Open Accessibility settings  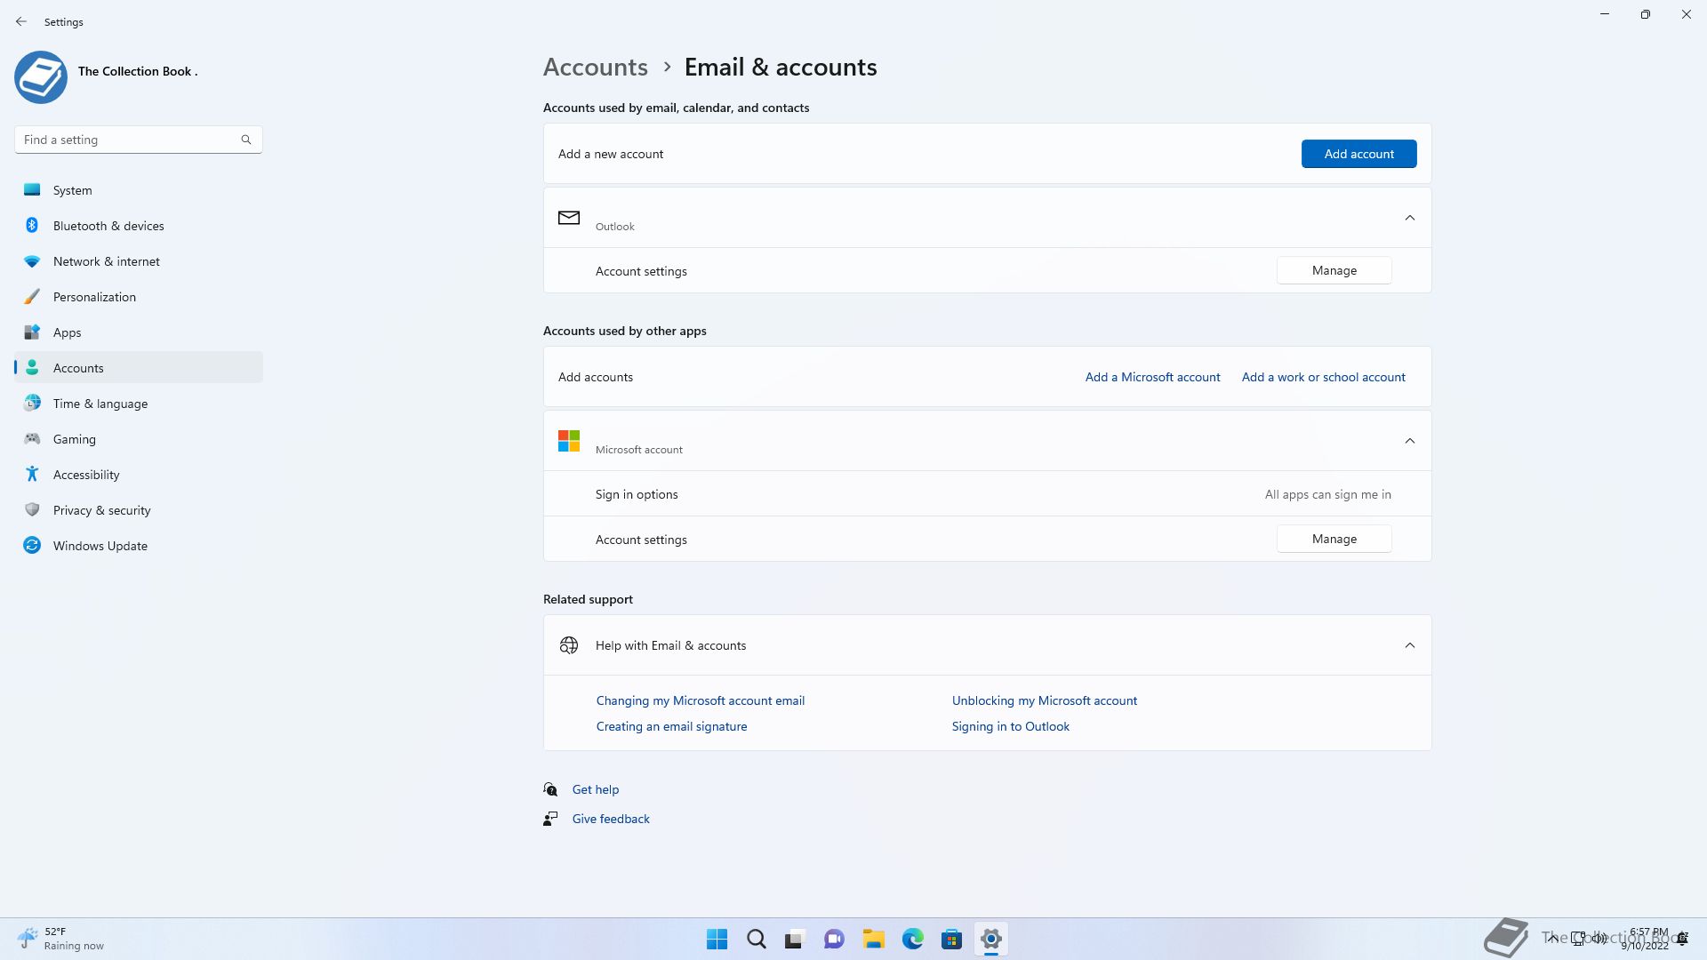pyautogui.click(x=86, y=475)
